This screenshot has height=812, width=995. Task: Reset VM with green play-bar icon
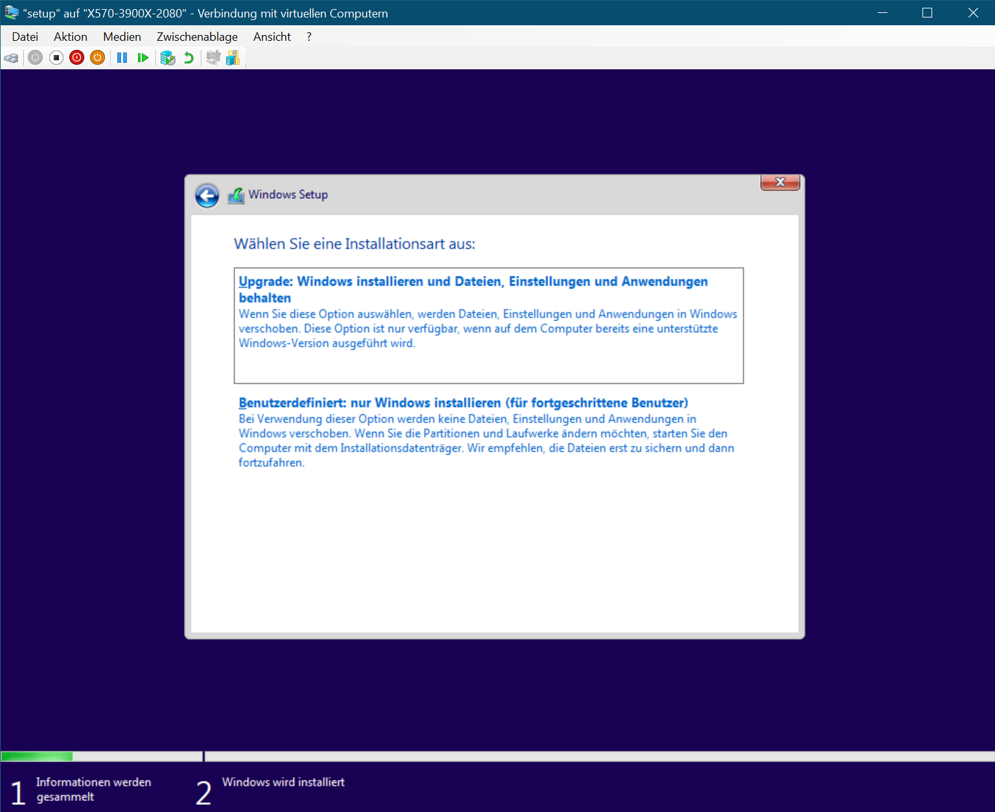143,58
